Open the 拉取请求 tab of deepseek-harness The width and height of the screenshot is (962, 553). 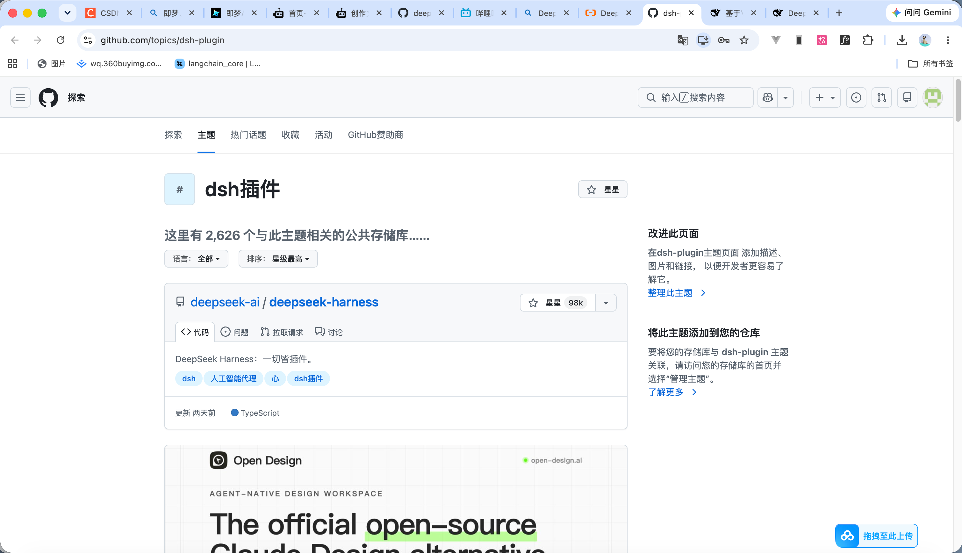coord(282,332)
